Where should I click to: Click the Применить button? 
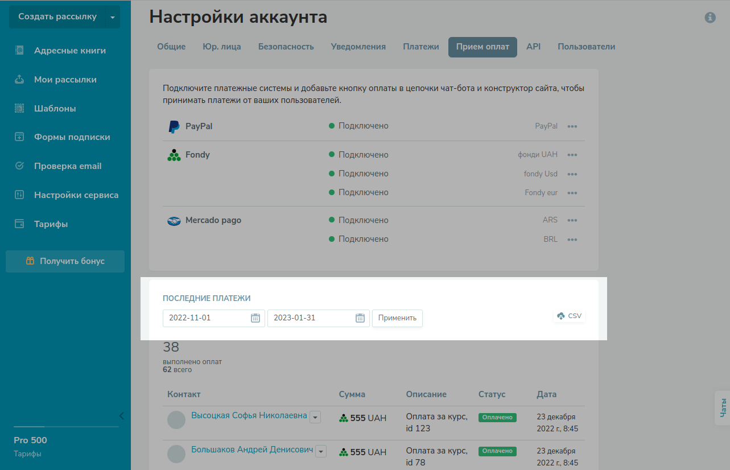(x=397, y=318)
